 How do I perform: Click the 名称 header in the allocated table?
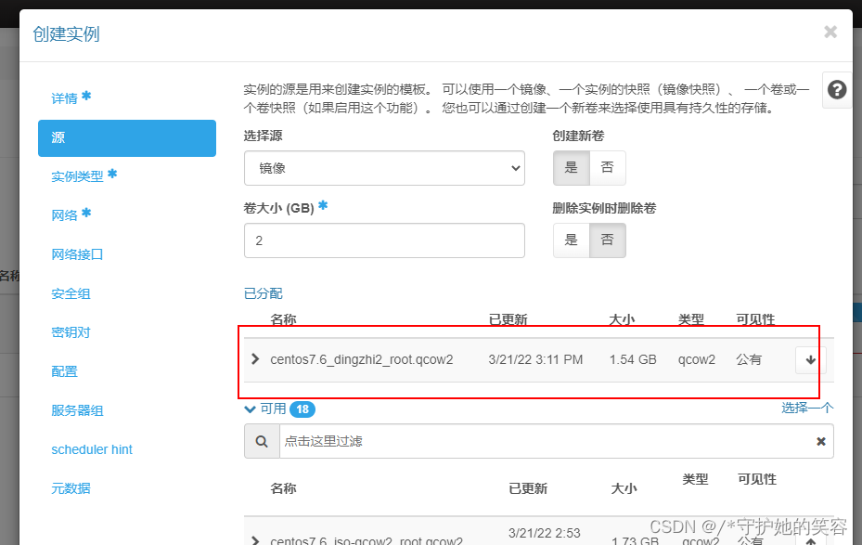(283, 319)
